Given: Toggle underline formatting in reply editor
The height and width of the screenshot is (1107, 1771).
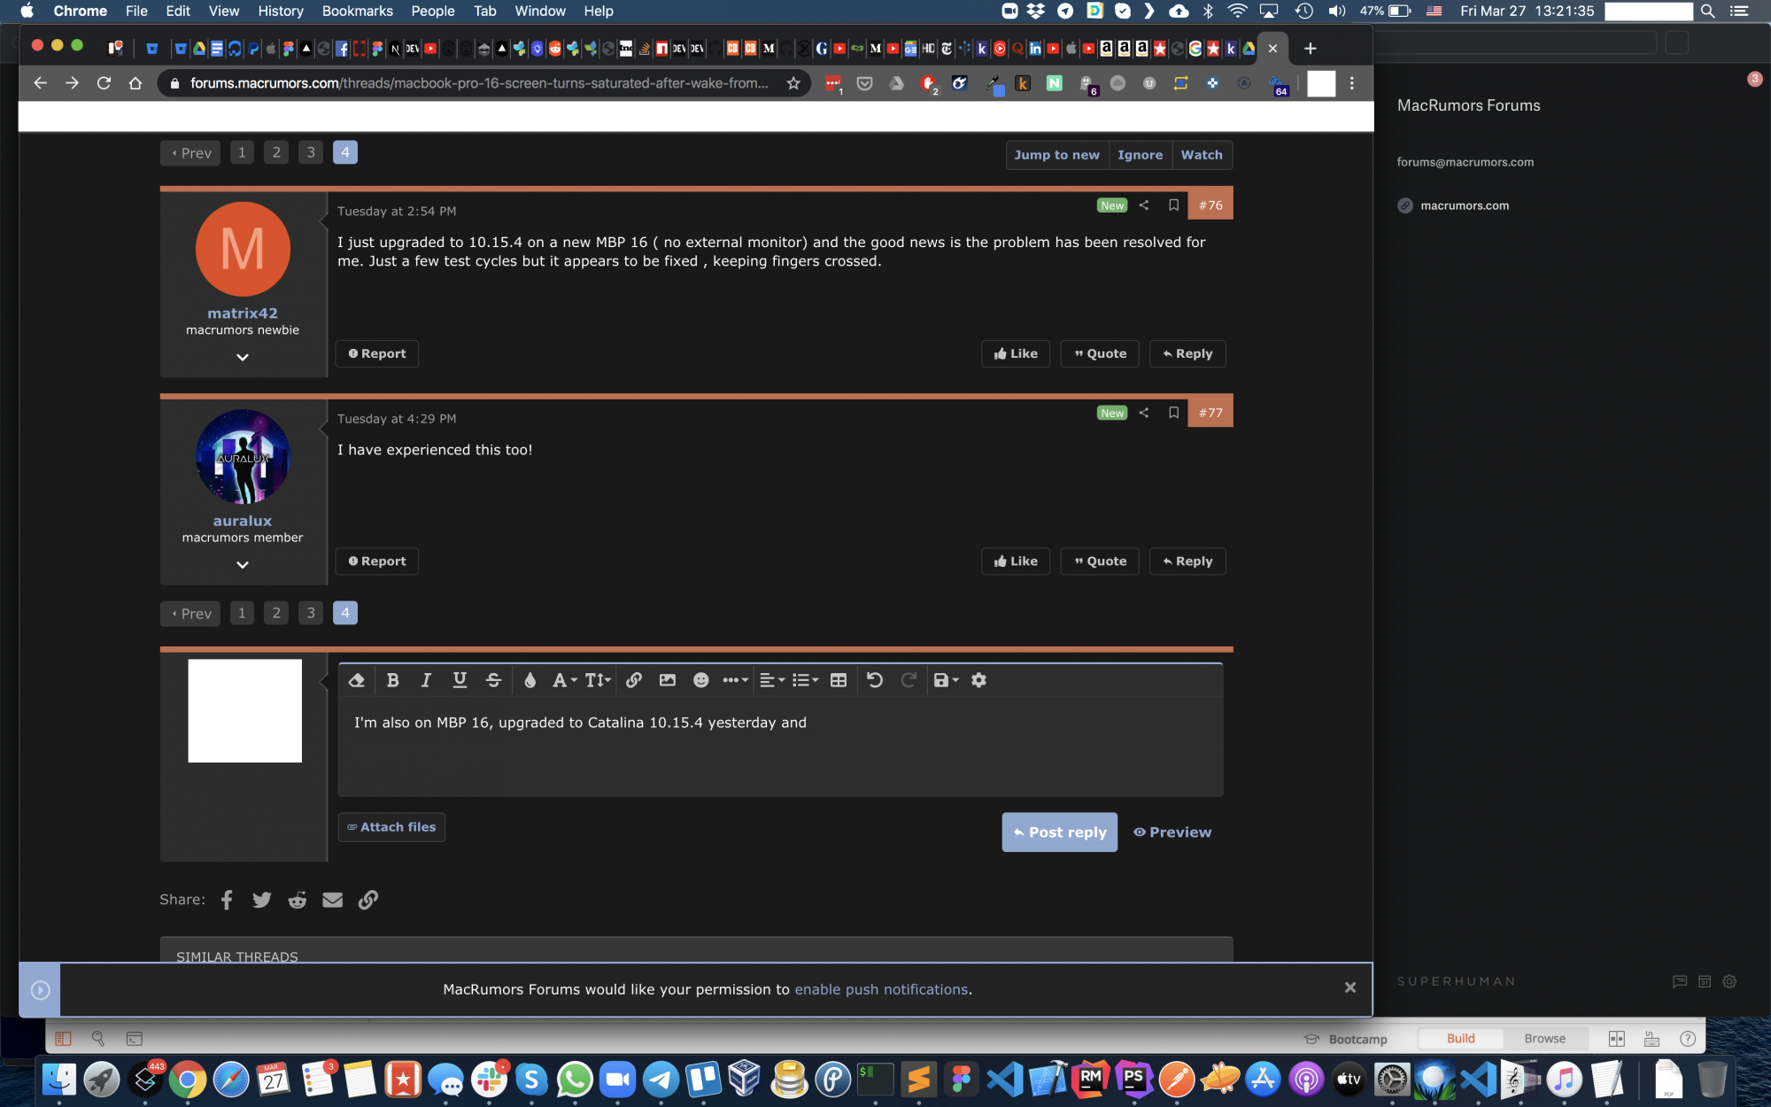Looking at the screenshot, I should 460,680.
